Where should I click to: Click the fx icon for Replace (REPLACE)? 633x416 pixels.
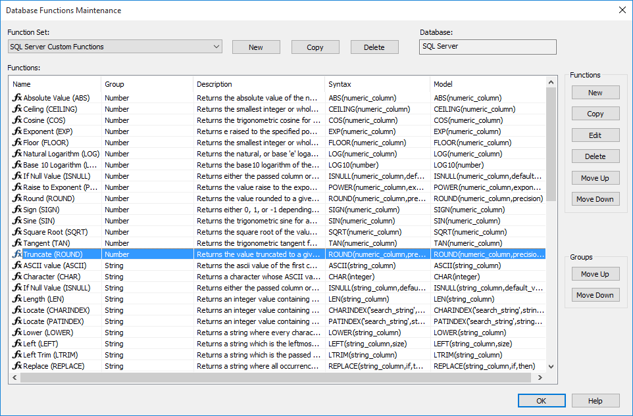[17, 366]
